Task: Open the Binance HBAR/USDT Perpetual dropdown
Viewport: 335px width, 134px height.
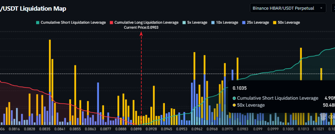Action: tap(288, 8)
